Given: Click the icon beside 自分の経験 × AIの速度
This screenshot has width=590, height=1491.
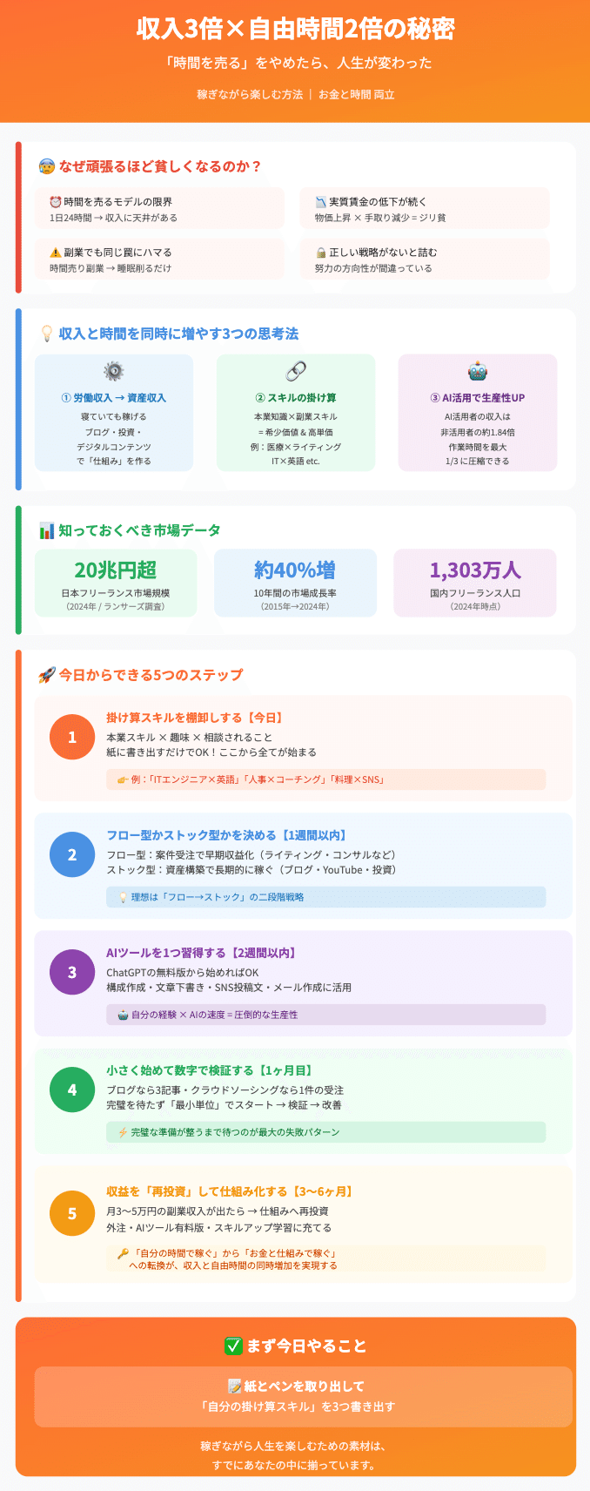Looking at the screenshot, I should pyautogui.click(x=123, y=1015).
